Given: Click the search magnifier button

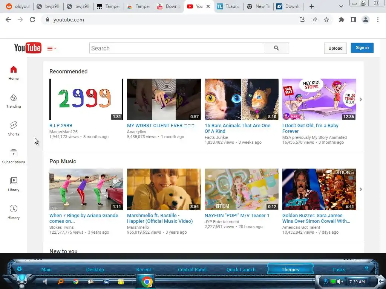Looking at the screenshot, I should click(276, 48).
